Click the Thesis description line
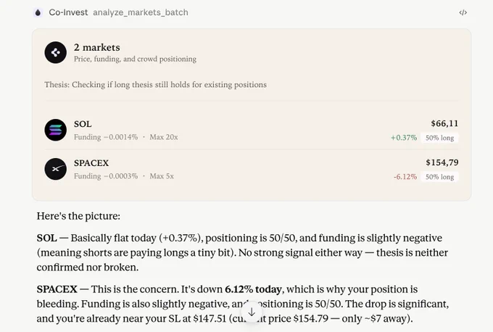This screenshot has height=332, width=493. (x=155, y=85)
